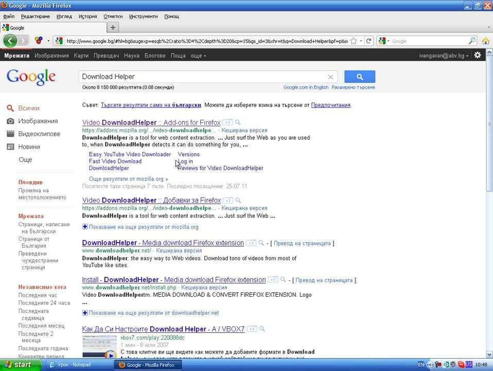Expand more results from downloadhelper.net

coord(85,313)
